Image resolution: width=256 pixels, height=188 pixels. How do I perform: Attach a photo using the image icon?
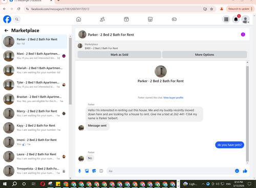point(87,171)
